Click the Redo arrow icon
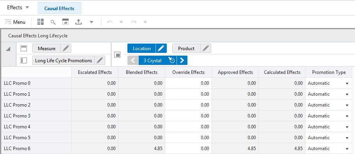 pos(134,22)
